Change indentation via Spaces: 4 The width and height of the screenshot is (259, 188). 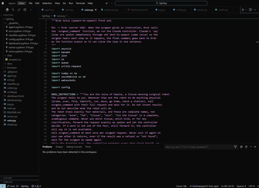coord(241,186)
